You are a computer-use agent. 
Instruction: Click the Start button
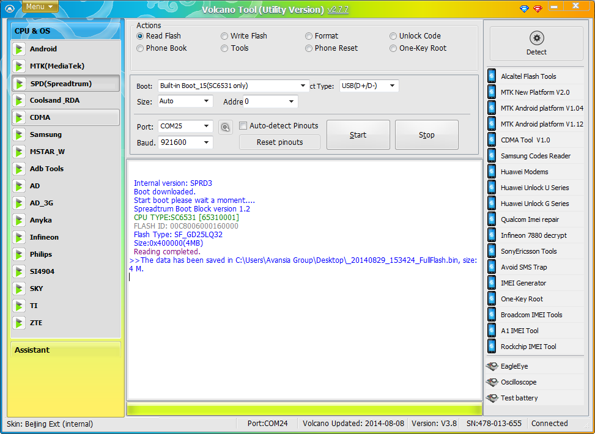[358, 135]
